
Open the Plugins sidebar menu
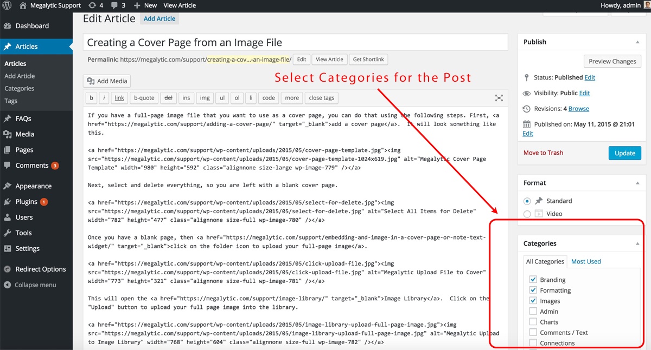[x=26, y=202]
